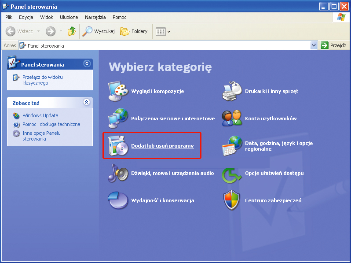Collapse the Panel sterowania sidebar section
This screenshot has height=263, width=351.
click(x=87, y=64)
